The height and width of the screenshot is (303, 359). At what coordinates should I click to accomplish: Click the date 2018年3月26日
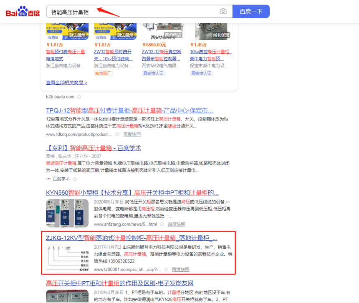pos(109,293)
